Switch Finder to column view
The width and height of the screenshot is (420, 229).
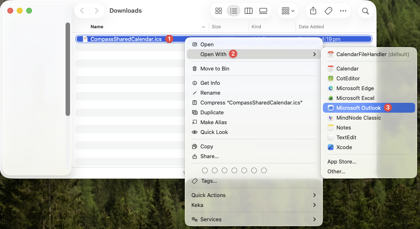[249, 11]
